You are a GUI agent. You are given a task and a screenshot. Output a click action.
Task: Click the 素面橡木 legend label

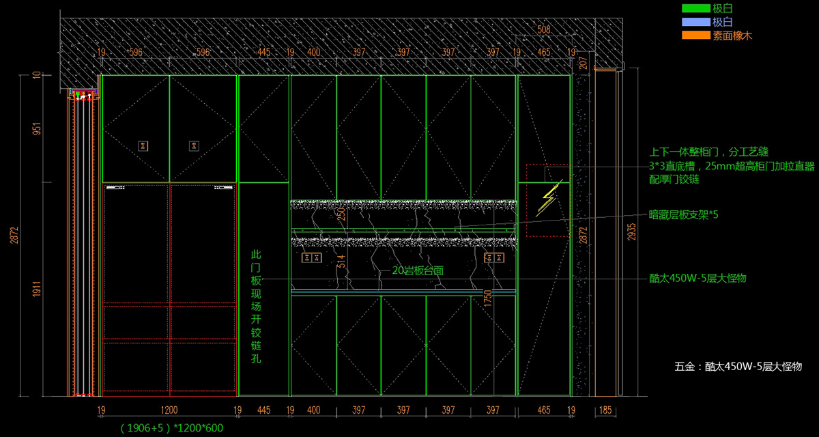(x=733, y=35)
